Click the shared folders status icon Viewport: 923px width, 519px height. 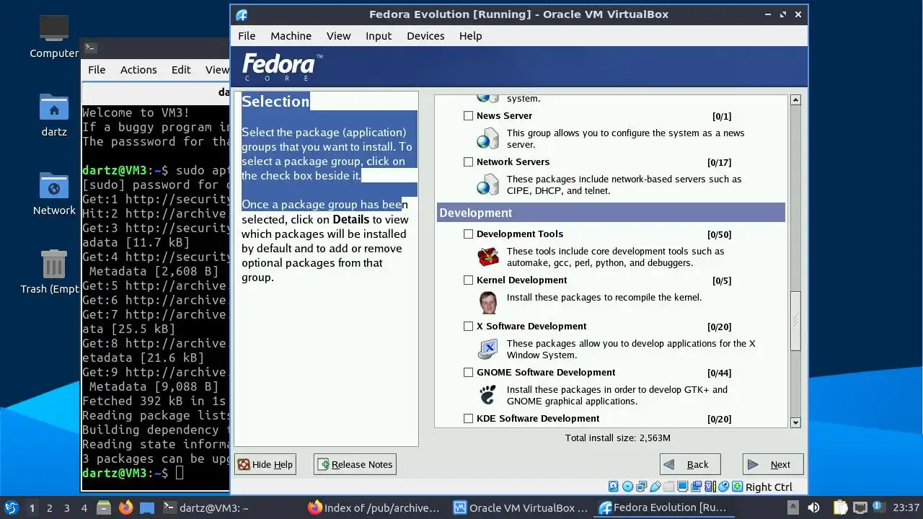[668, 487]
